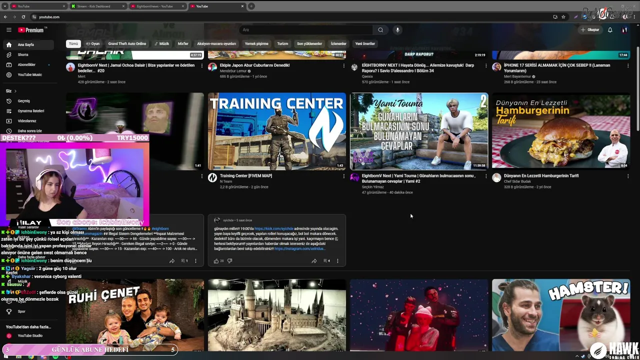Open more options for Yami Touma video

coord(485,176)
